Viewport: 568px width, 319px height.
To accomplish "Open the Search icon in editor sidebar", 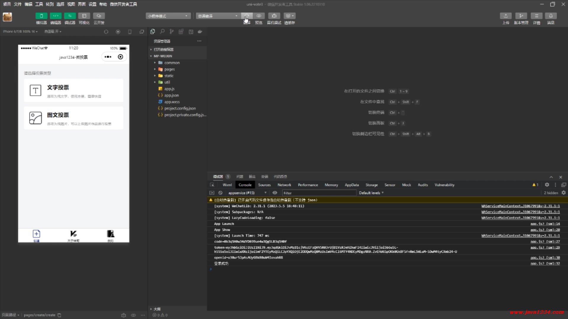I will point(162,31).
